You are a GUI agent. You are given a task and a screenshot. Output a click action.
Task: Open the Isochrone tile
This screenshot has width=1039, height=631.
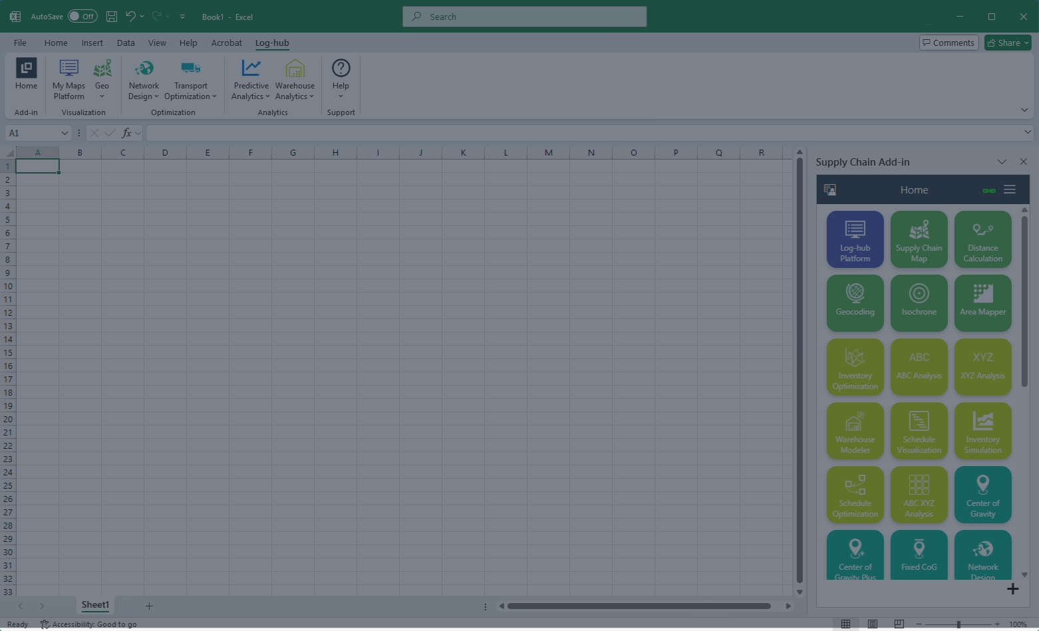pyautogui.click(x=919, y=303)
